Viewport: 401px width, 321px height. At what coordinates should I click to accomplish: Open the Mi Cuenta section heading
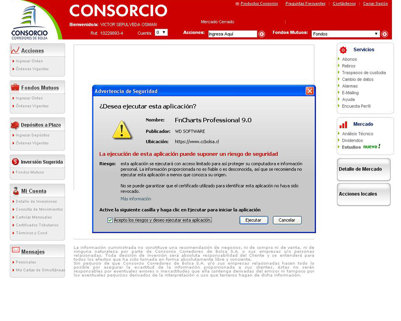34,191
